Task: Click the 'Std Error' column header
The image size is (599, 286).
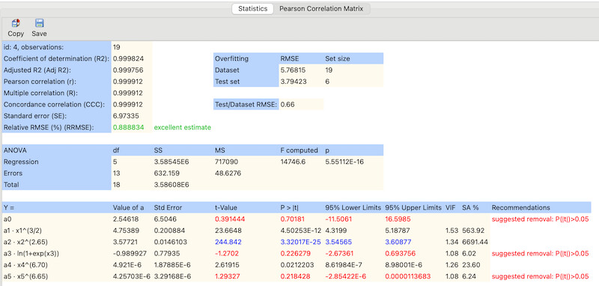Action: point(168,207)
